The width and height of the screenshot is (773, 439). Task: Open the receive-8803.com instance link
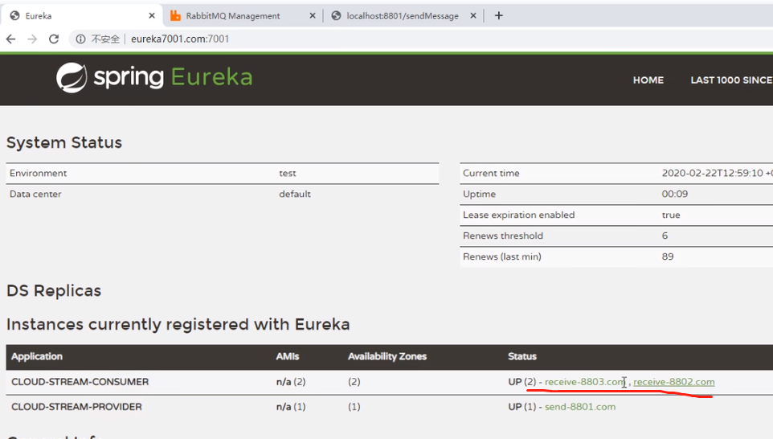pos(583,382)
